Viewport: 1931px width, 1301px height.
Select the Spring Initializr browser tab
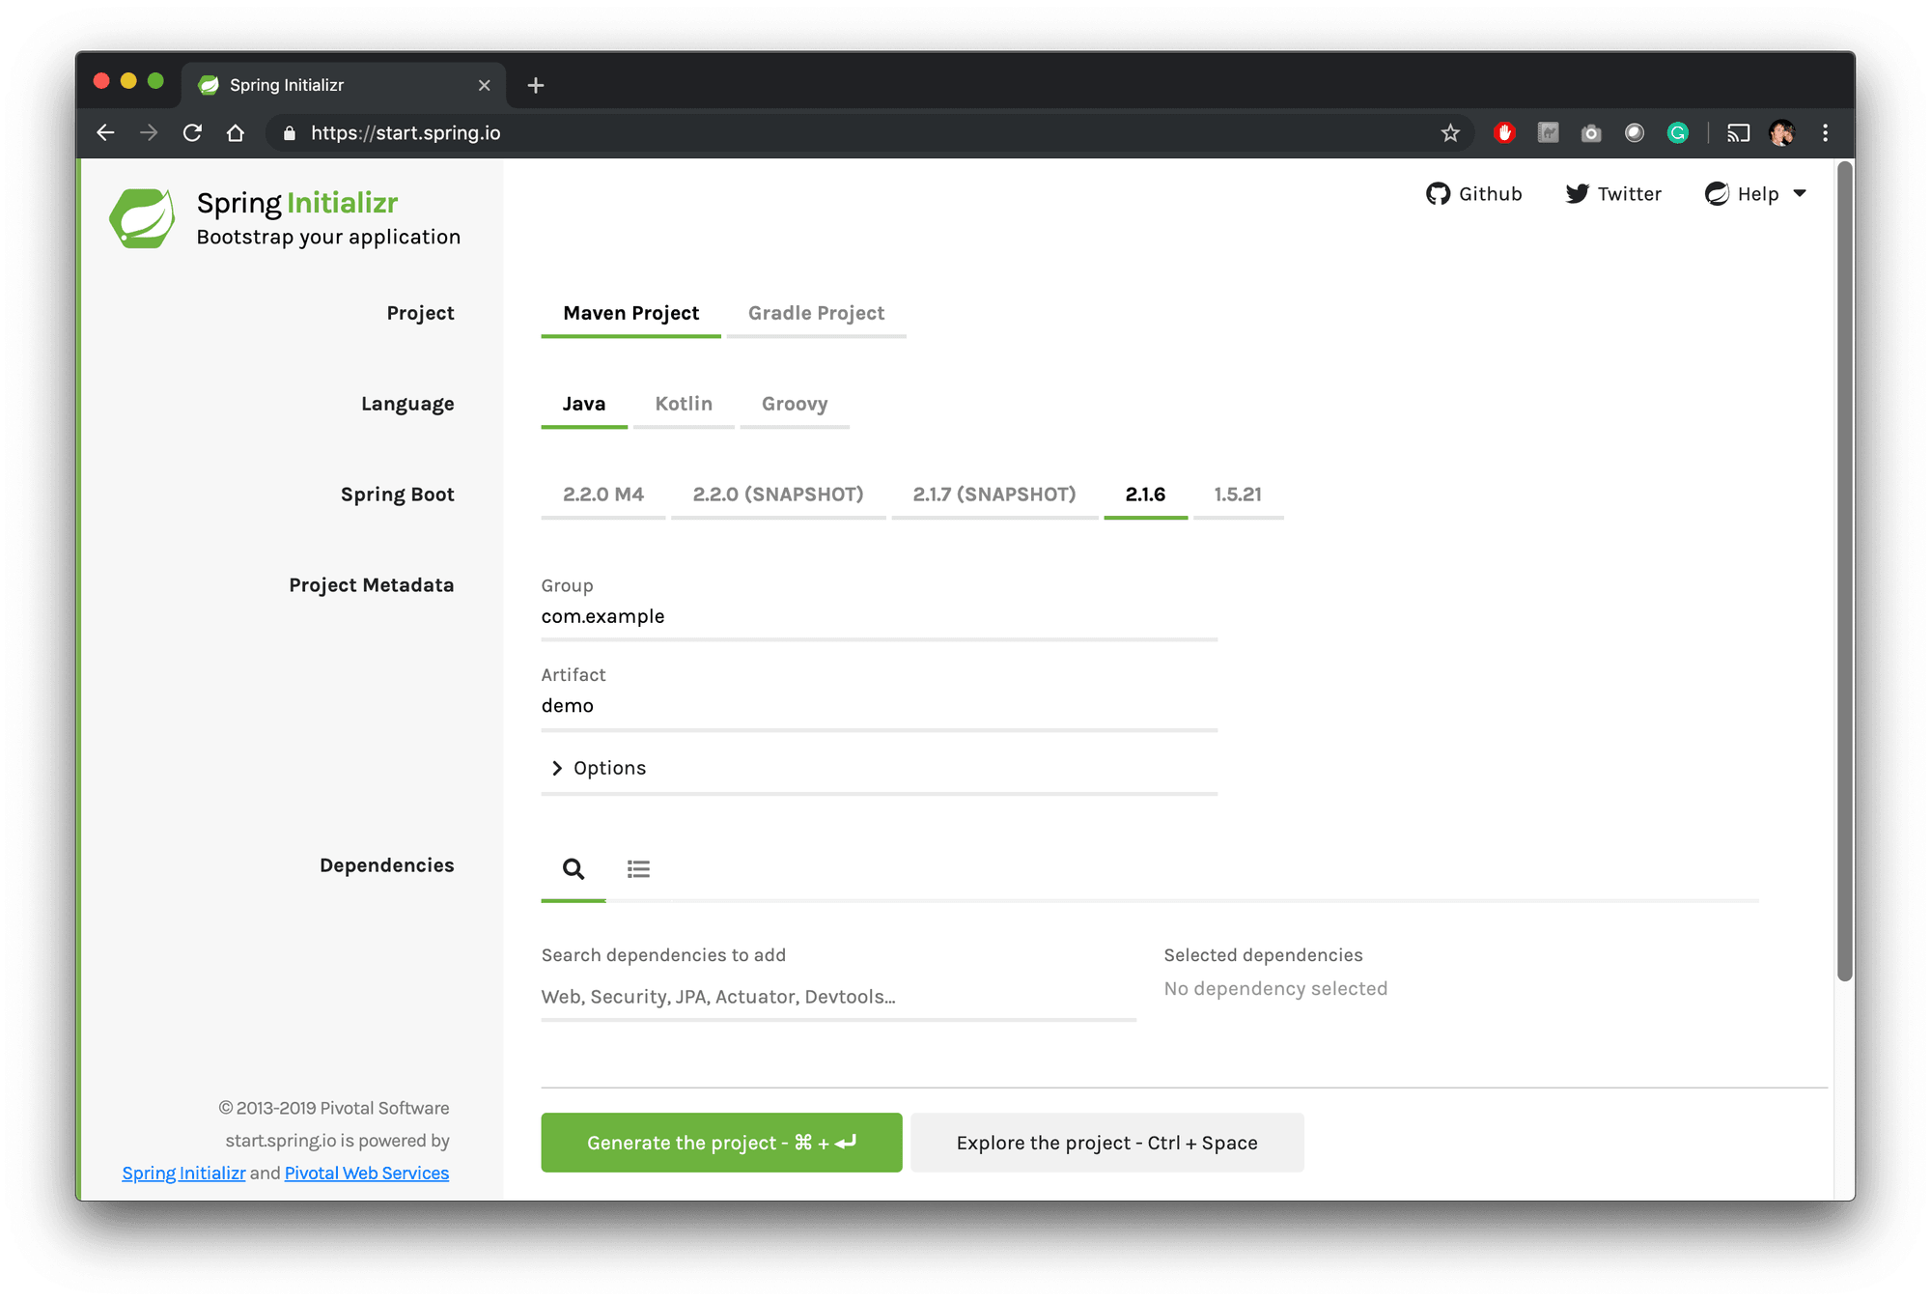[345, 85]
